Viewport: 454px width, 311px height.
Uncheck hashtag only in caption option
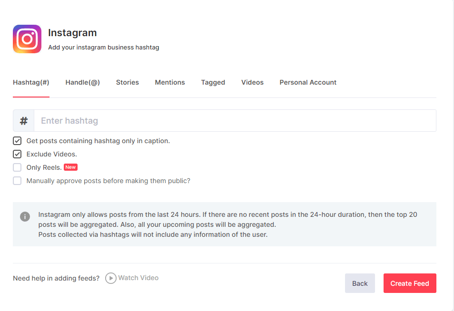pyautogui.click(x=17, y=141)
